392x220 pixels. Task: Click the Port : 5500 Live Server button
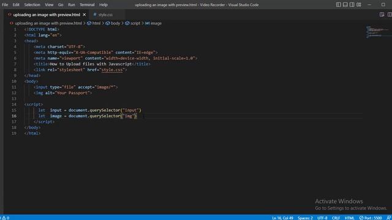(371, 218)
